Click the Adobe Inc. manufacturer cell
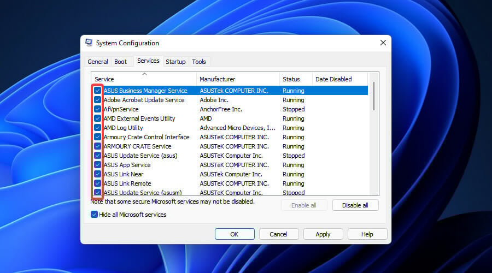Screen dimensions: 492x273 [x=214, y=100]
